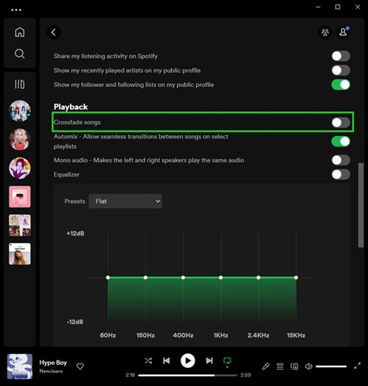Image resolution: width=368 pixels, height=386 pixels.
Task: Enter full screen mode icon
Action: tap(357, 366)
